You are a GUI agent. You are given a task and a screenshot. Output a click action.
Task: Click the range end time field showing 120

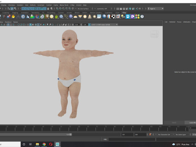pyautogui.click(x=127, y=134)
